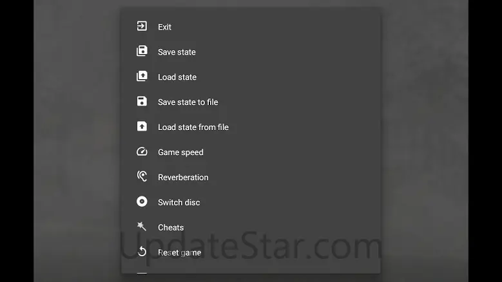Click the Save state to file floppy icon

click(x=142, y=102)
